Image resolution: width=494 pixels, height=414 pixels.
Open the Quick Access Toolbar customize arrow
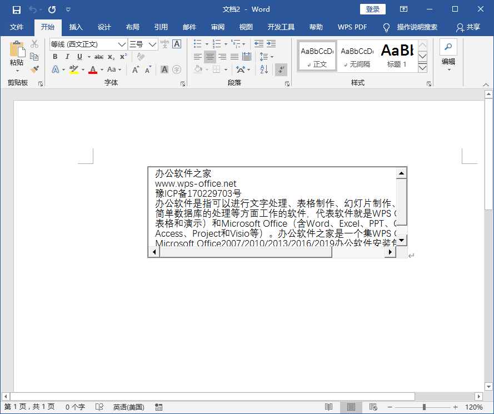68,9
